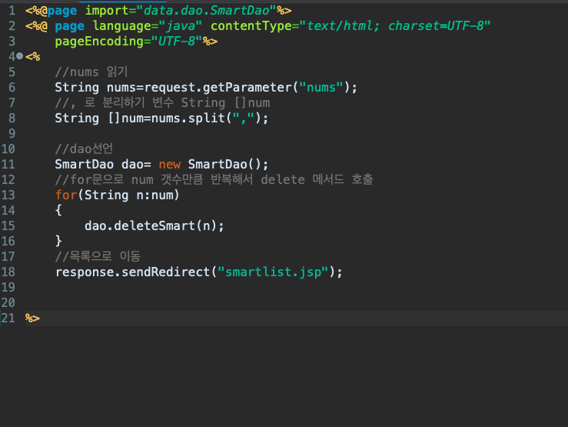This screenshot has height=427, width=568.
Task: Click the comment "//dao선언"
Action: tap(84, 149)
